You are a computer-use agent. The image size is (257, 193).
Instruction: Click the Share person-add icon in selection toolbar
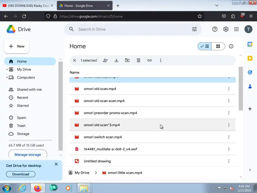[105, 60]
